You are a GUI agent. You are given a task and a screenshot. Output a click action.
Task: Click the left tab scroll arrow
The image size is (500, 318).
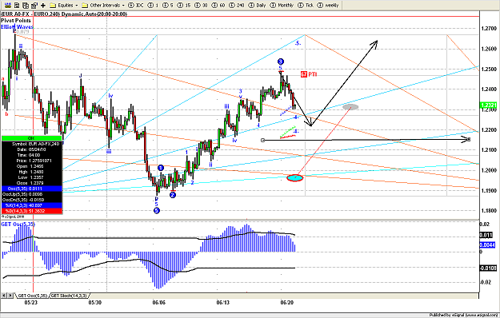pos(4,296)
